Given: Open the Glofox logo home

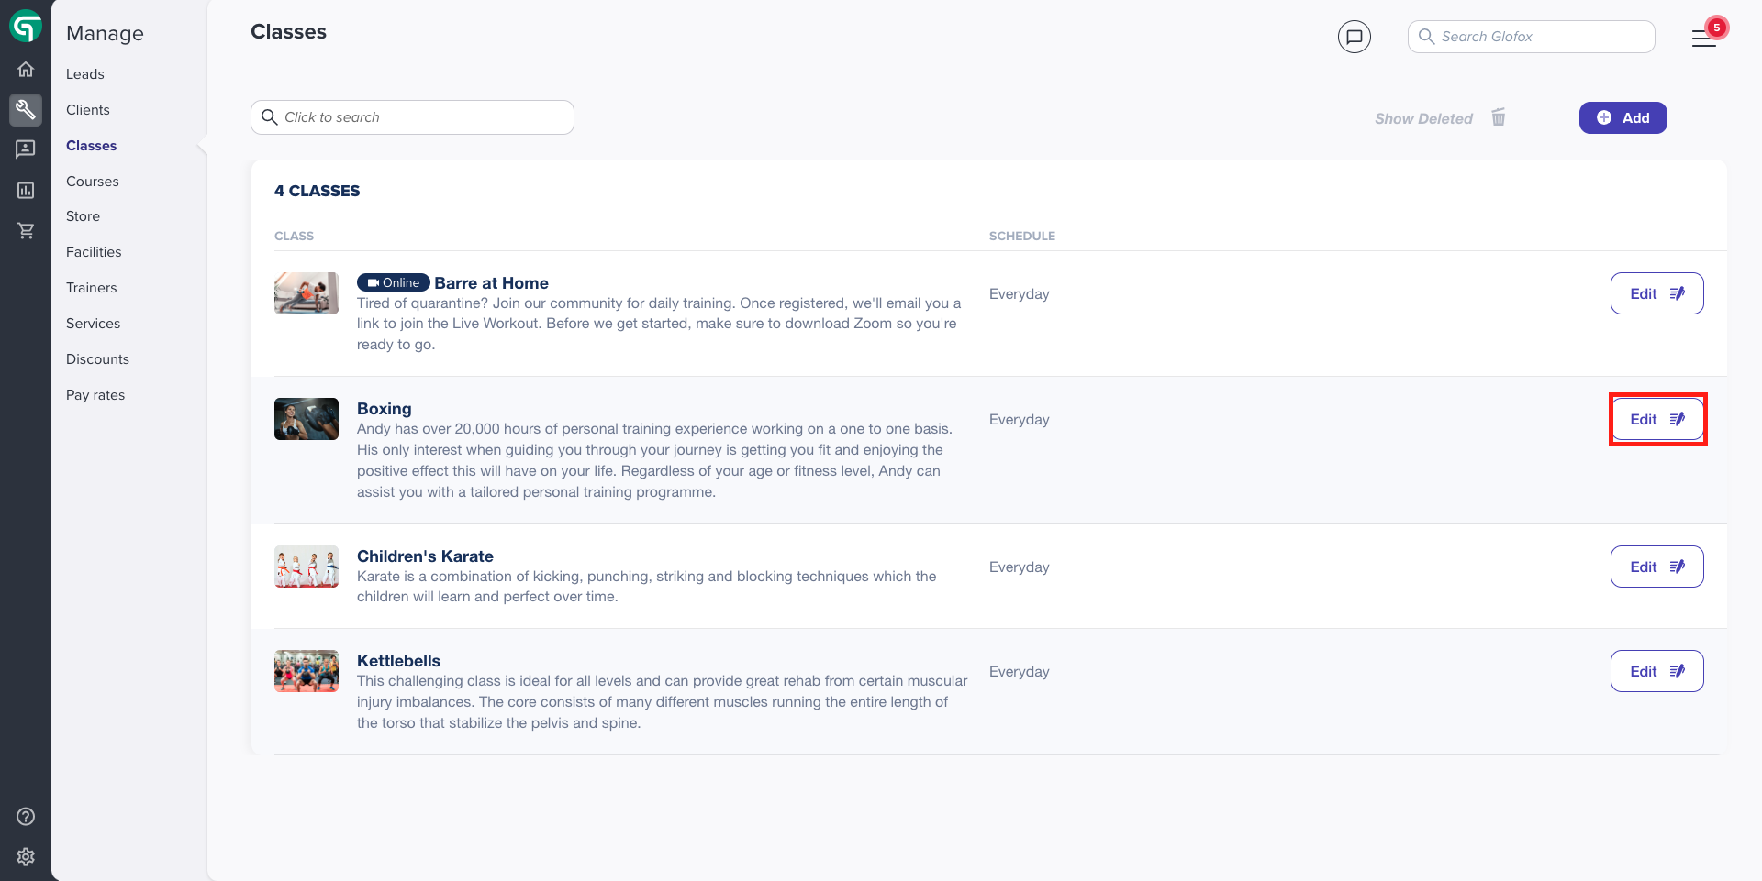Looking at the screenshot, I should click(26, 26).
